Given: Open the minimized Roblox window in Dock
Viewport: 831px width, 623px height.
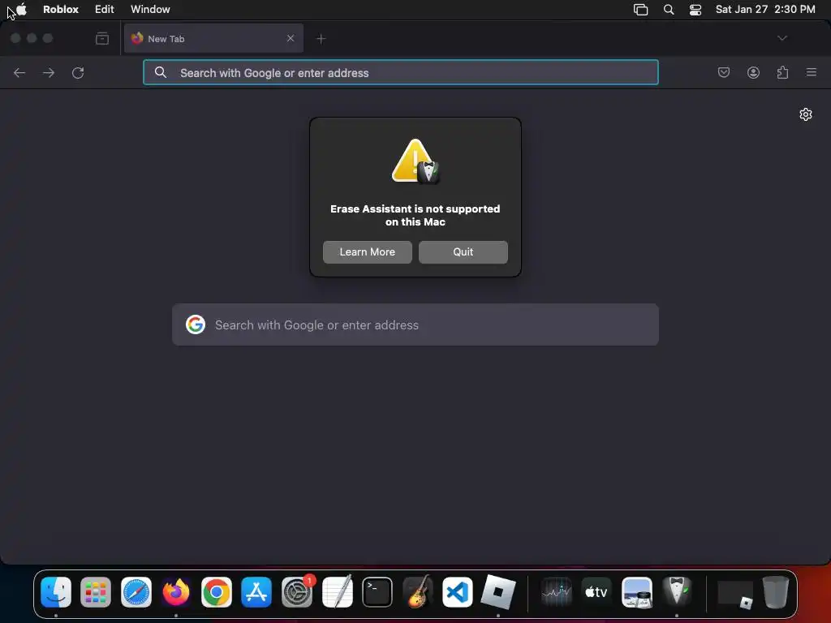Looking at the screenshot, I should pyautogui.click(x=735, y=594).
